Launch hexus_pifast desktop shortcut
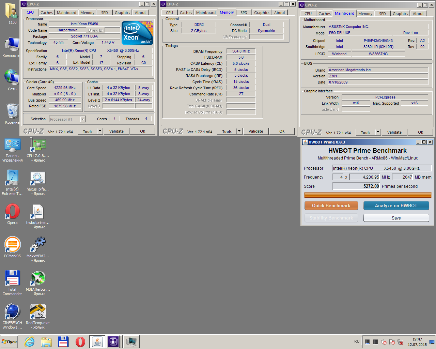436x349 pixels. point(38,183)
